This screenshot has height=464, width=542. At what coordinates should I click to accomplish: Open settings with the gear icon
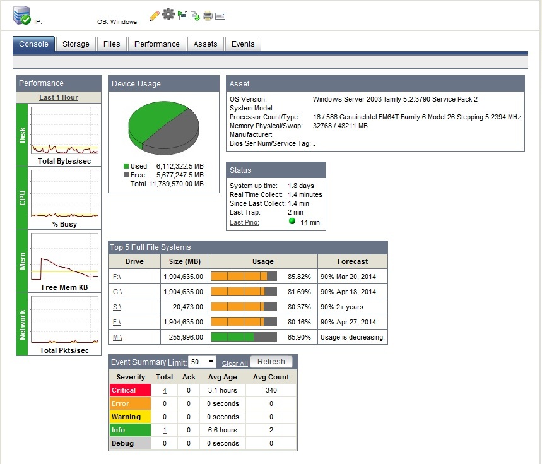pyautogui.click(x=168, y=14)
